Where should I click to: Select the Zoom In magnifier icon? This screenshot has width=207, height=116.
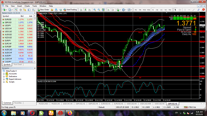(x=95, y=10)
